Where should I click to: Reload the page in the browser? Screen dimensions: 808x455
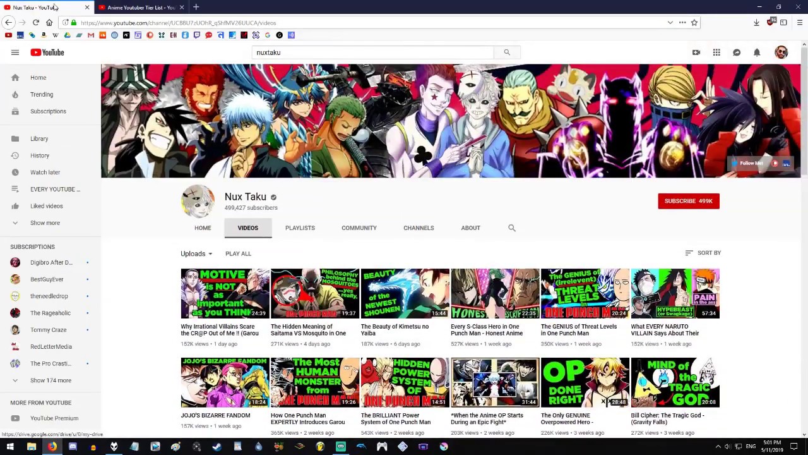pyautogui.click(x=36, y=23)
